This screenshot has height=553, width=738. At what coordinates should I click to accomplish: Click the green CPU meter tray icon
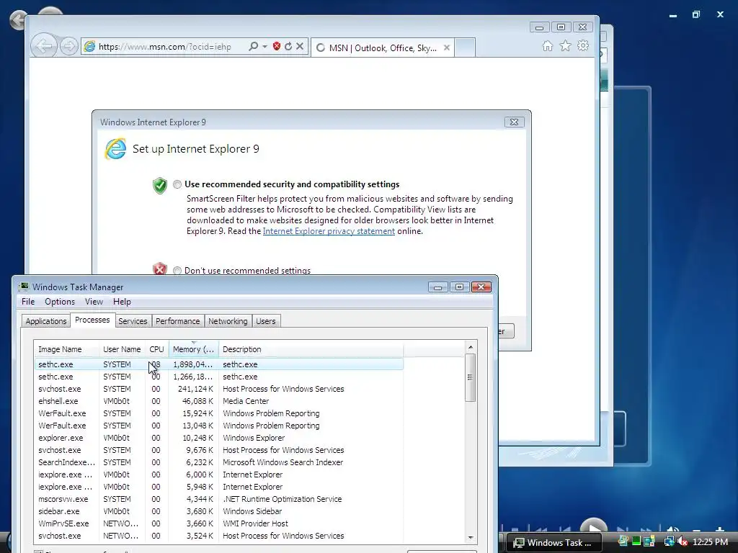pyautogui.click(x=636, y=541)
